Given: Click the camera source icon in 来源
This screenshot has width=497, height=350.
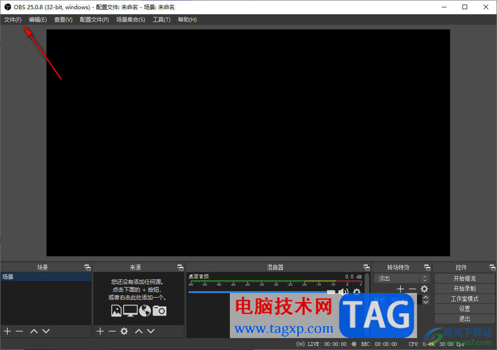Looking at the screenshot, I should coord(160,310).
